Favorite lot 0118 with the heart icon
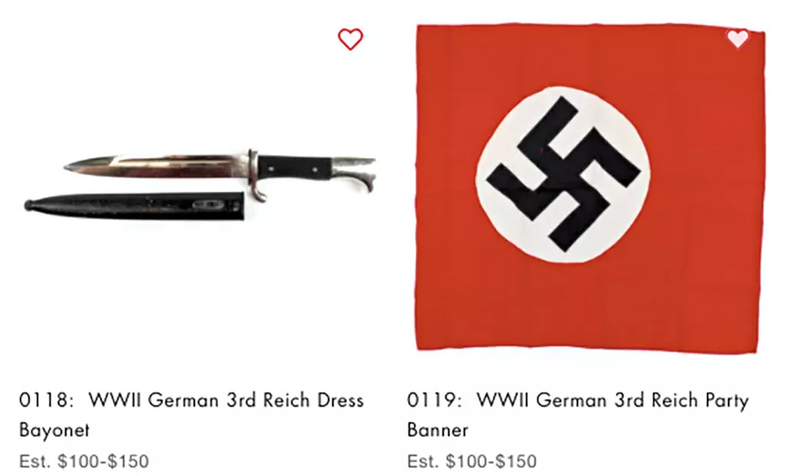The height and width of the screenshot is (476, 786). click(350, 39)
